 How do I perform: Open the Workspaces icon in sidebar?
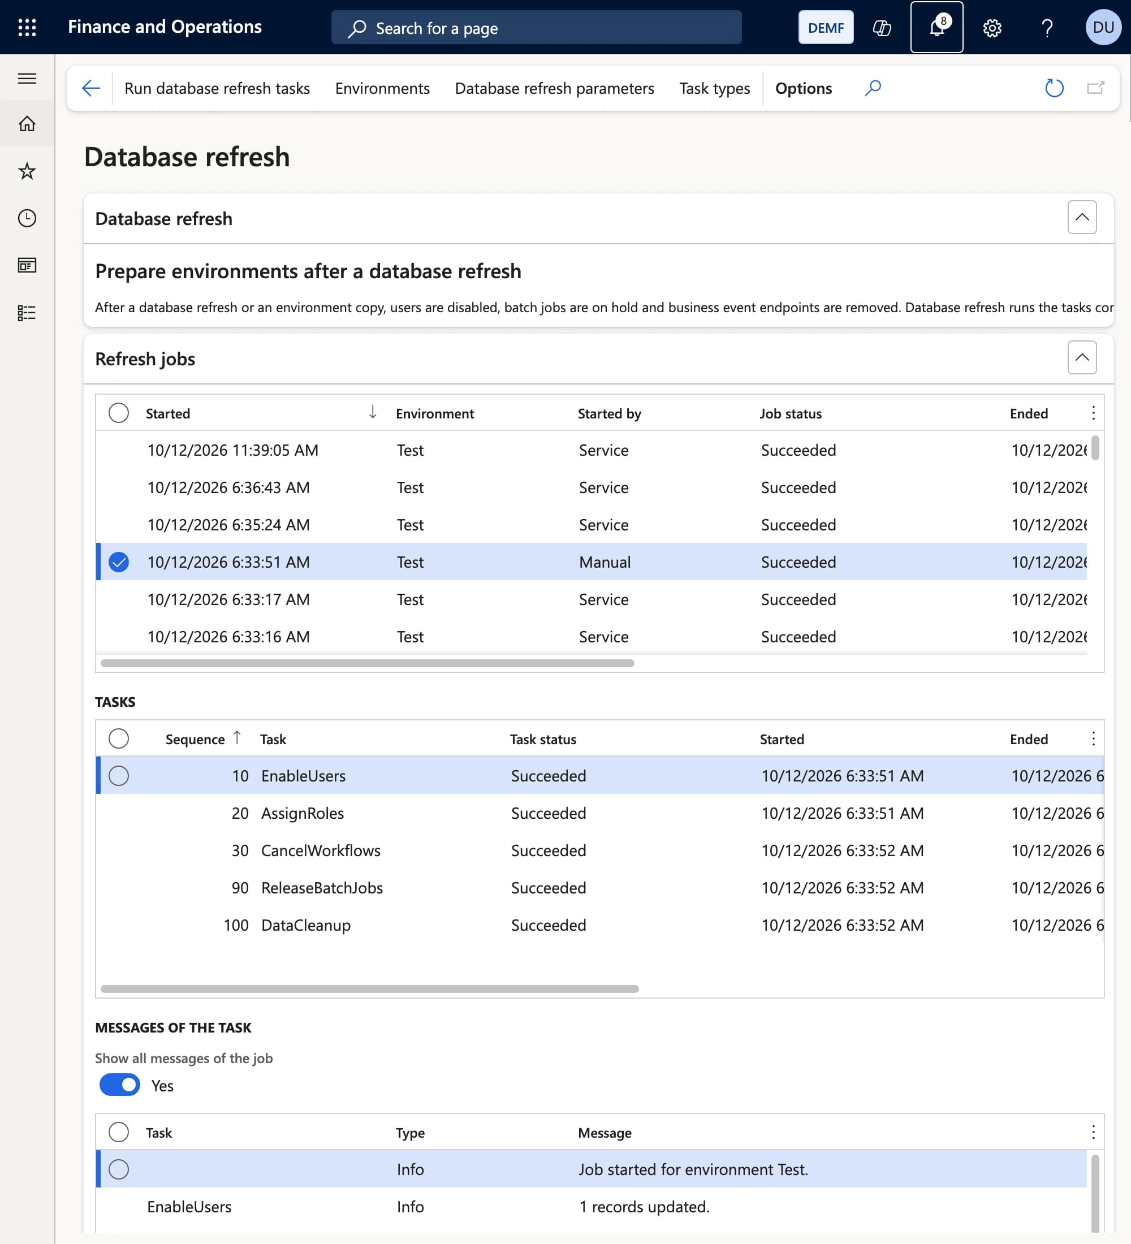(x=27, y=265)
